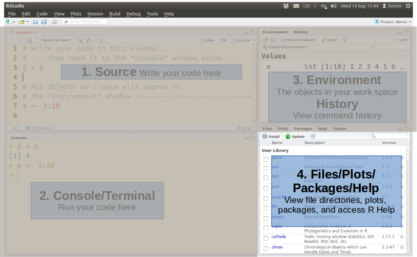
Task: Check the abind package checkbox
Action: point(266,159)
